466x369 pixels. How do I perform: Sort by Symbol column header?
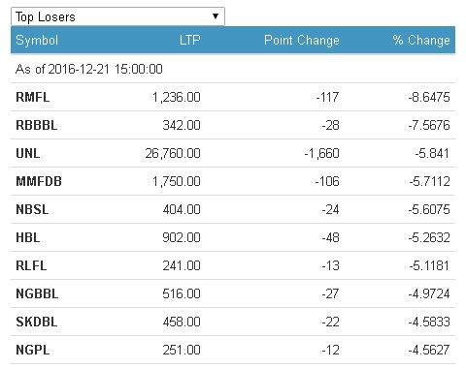[x=37, y=40]
